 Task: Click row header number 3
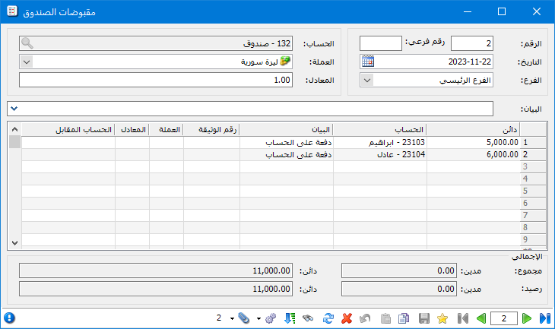tap(532, 166)
